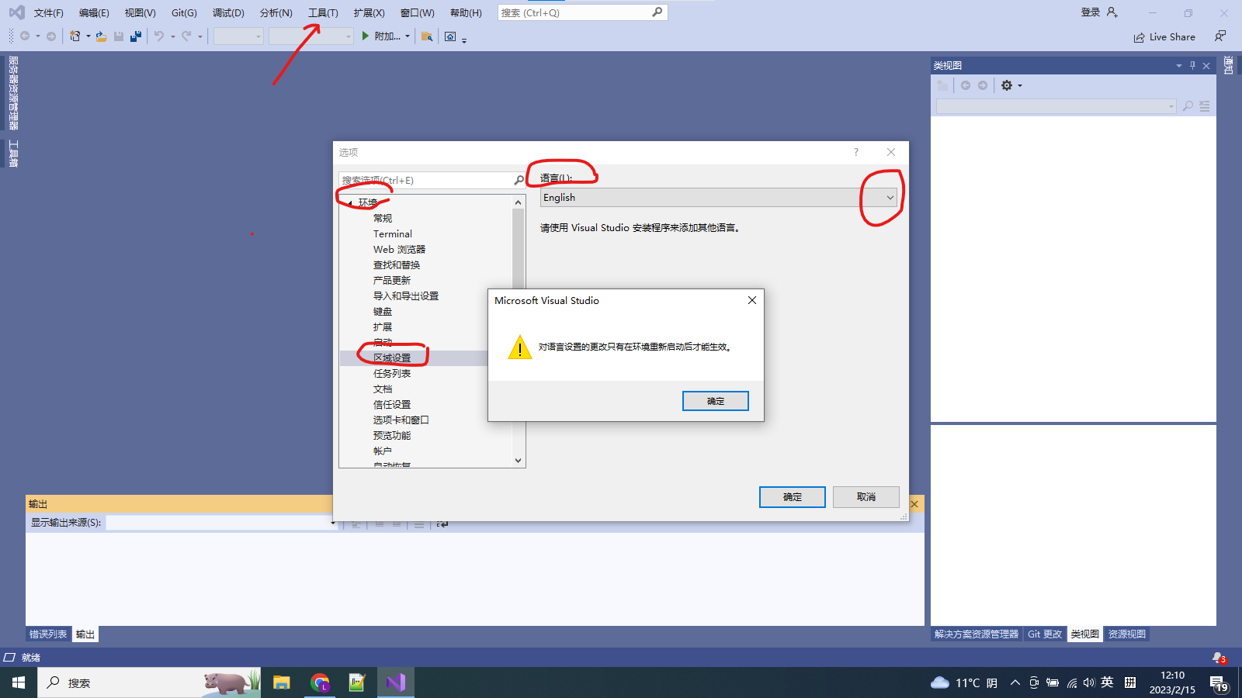Click Chrome icon on taskbar
1242x698 pixels.
(320, 682)
